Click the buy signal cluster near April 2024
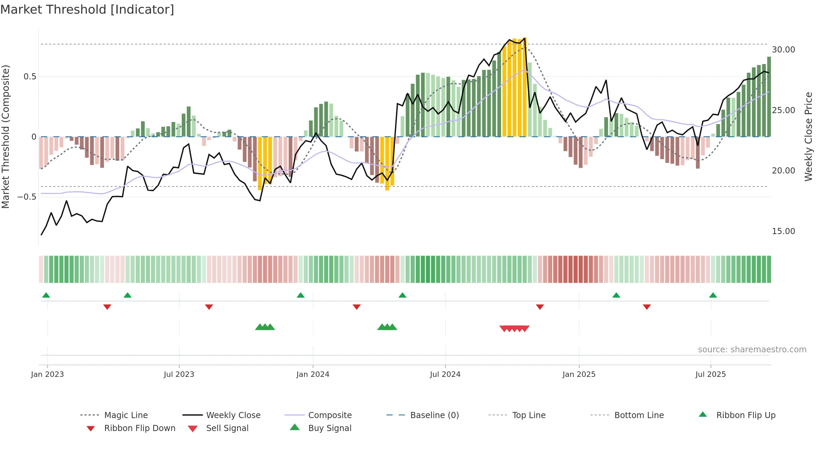The image size is (818, 460). tap(387, 327)
